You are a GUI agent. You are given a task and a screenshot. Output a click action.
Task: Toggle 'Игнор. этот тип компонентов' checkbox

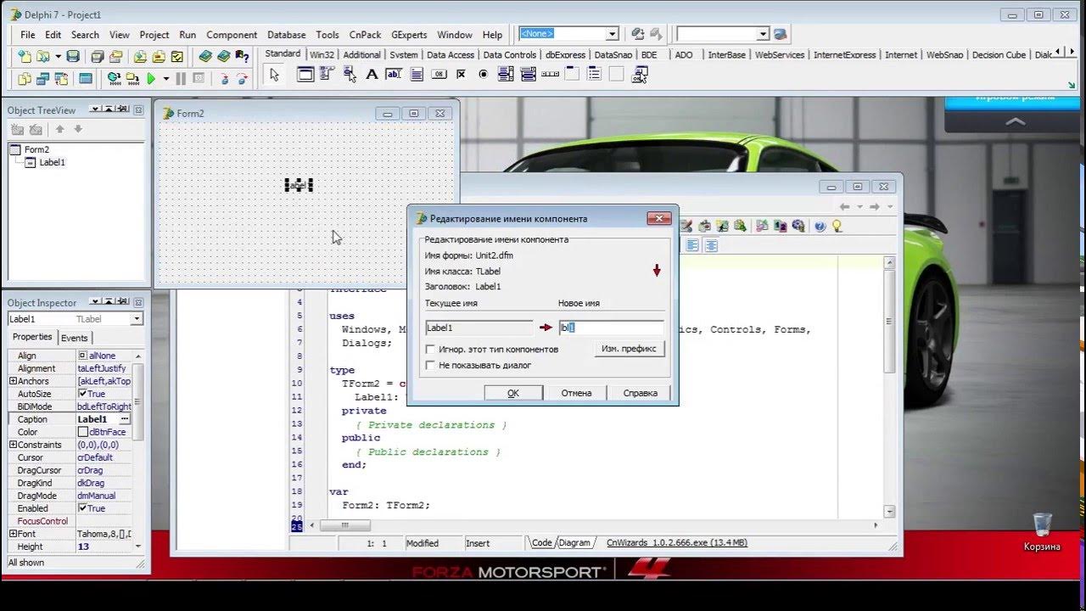[430, 349]
